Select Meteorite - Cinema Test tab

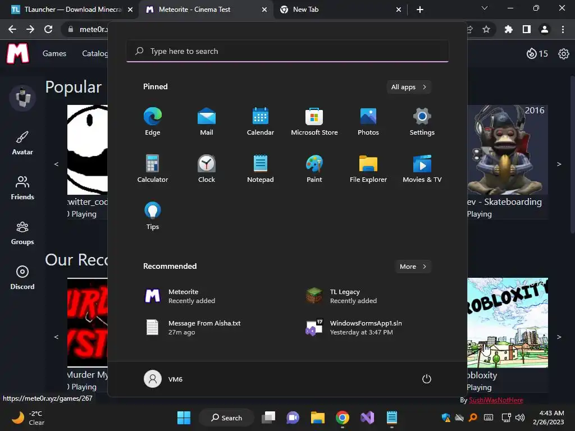pyautogui.click(x=206, y=10)
